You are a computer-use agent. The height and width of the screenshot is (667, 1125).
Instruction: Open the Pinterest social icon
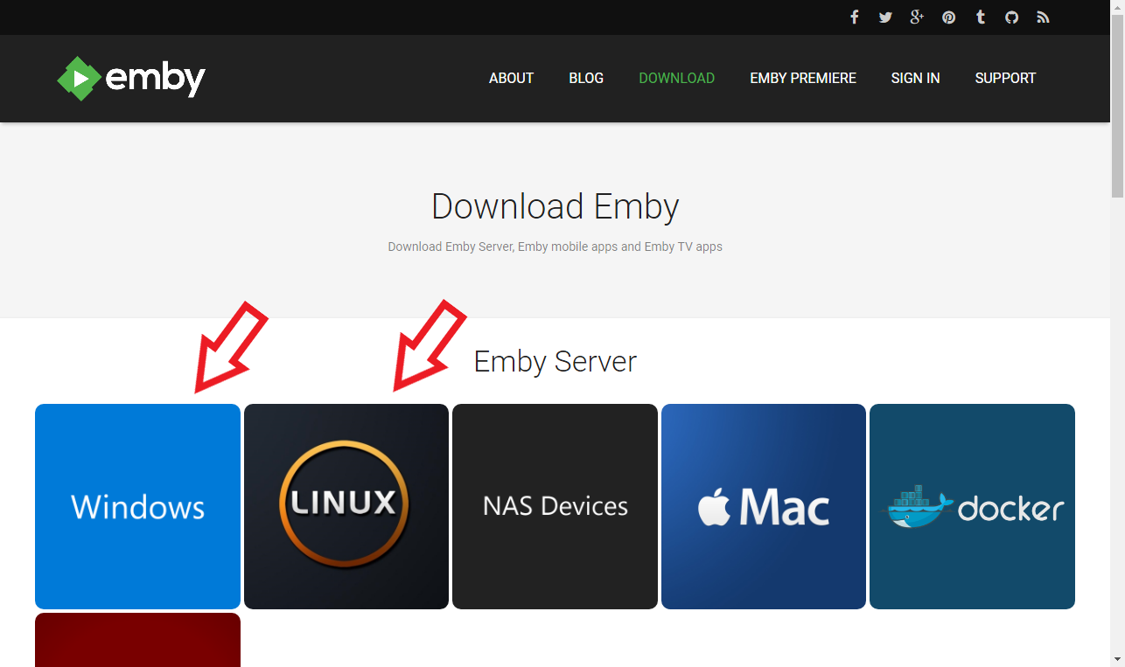[948, 17]
